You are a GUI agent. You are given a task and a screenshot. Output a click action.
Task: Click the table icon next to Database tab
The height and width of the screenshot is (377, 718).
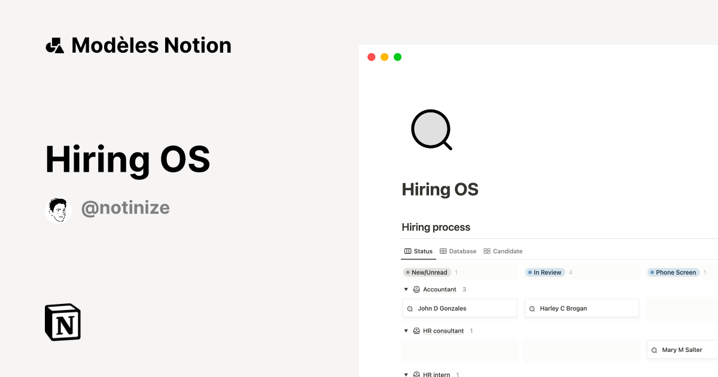[x=443, y=251]
